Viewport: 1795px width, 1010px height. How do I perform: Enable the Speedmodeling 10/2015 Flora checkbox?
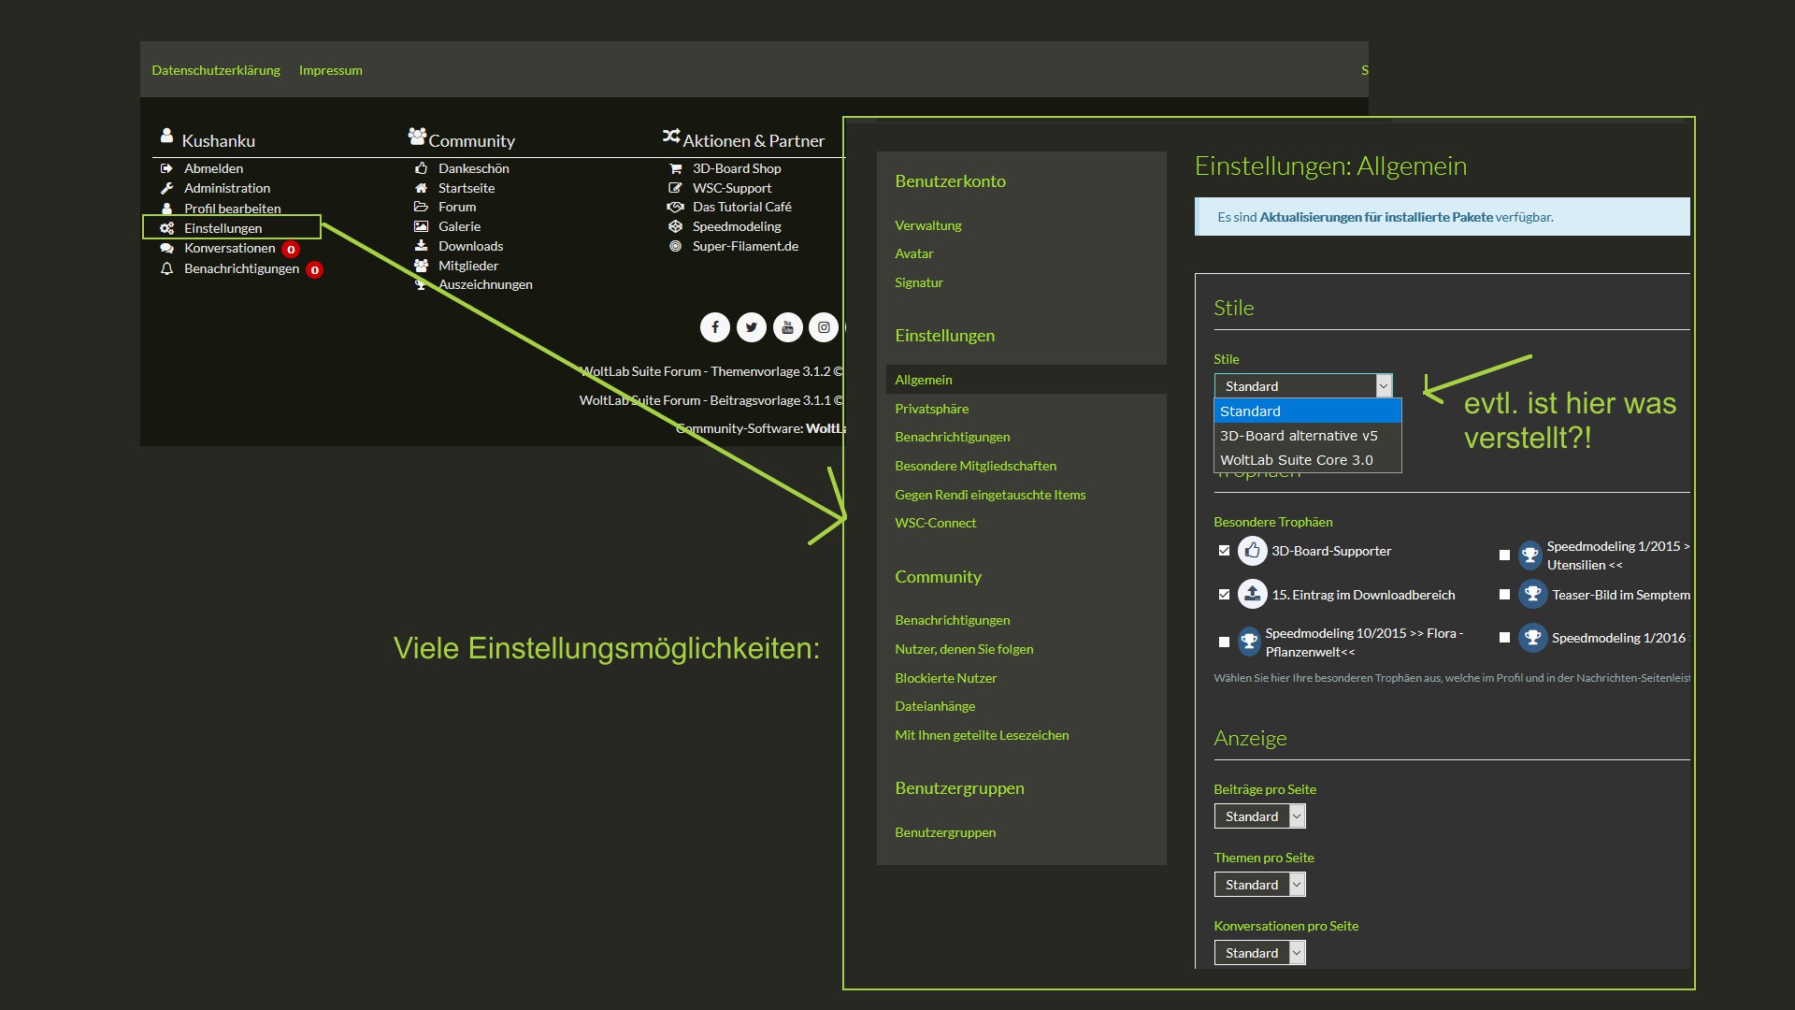coord(1224,642)
